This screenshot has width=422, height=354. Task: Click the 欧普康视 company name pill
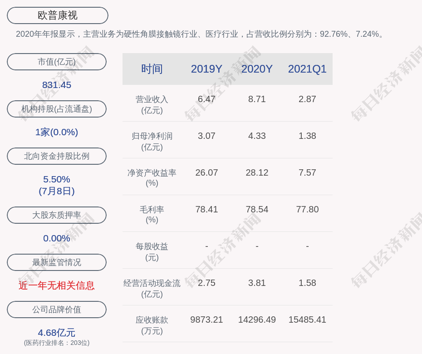pyautogui.click(x=58, y=15)
